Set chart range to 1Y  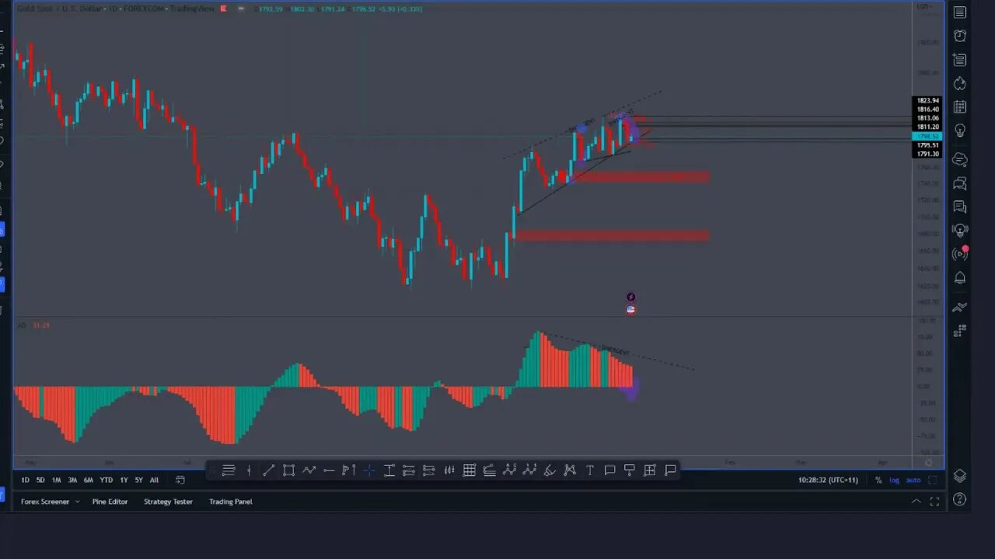tap(124, 480)
